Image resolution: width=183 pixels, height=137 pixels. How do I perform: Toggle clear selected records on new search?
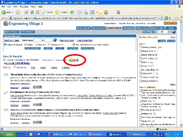tap(73, 44)
